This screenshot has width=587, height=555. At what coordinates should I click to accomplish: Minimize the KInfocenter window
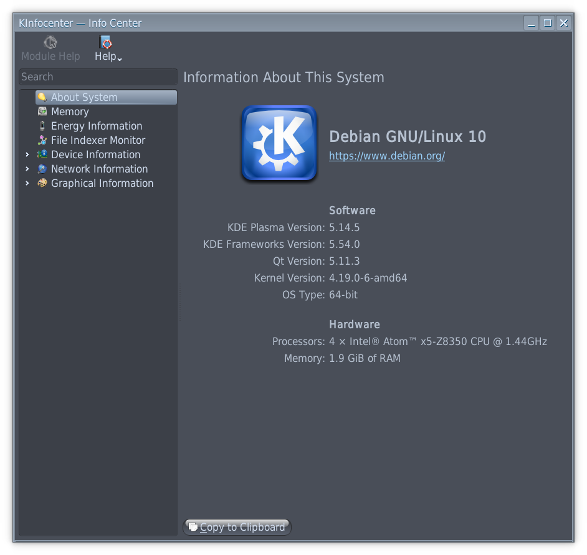click(x=532, y=23)
